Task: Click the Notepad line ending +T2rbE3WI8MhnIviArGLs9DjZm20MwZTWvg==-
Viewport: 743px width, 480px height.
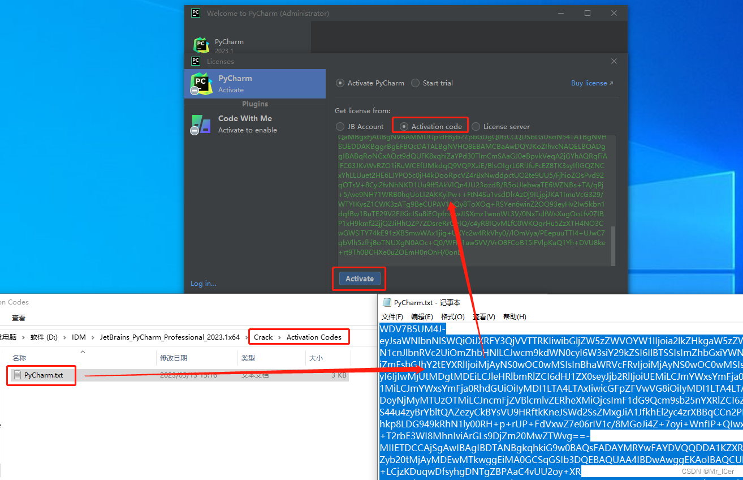Action: pos(485,436)
